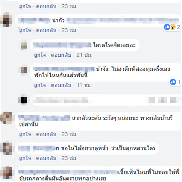Click the reply input field
The image size is (182, 182).
tap(107, 100)
